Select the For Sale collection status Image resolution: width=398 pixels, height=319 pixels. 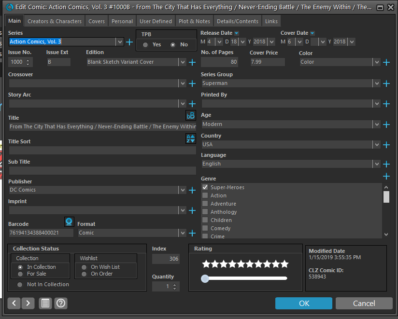click(20, 274)
